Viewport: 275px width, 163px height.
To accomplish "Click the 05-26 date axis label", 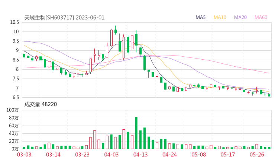I will click(x=257, y=154).
